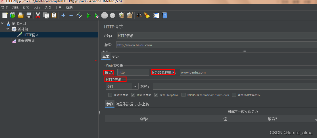Click the Clear results broom icon
317x138 pixels.
pos(121,15)
